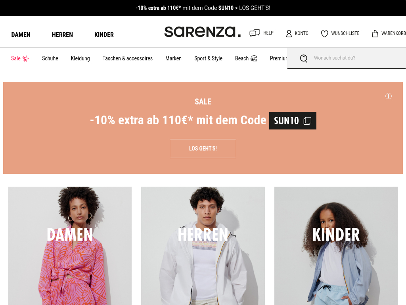406x305 pixels.
Task: Click the Konto person icon
Action: [289, 33]
